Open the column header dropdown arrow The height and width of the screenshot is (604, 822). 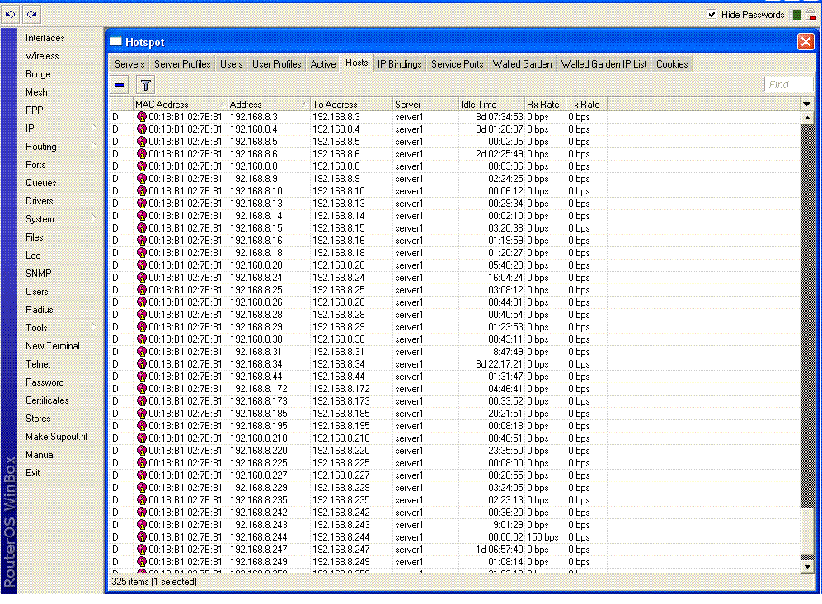pyautogui.click(x=807, y=104)
